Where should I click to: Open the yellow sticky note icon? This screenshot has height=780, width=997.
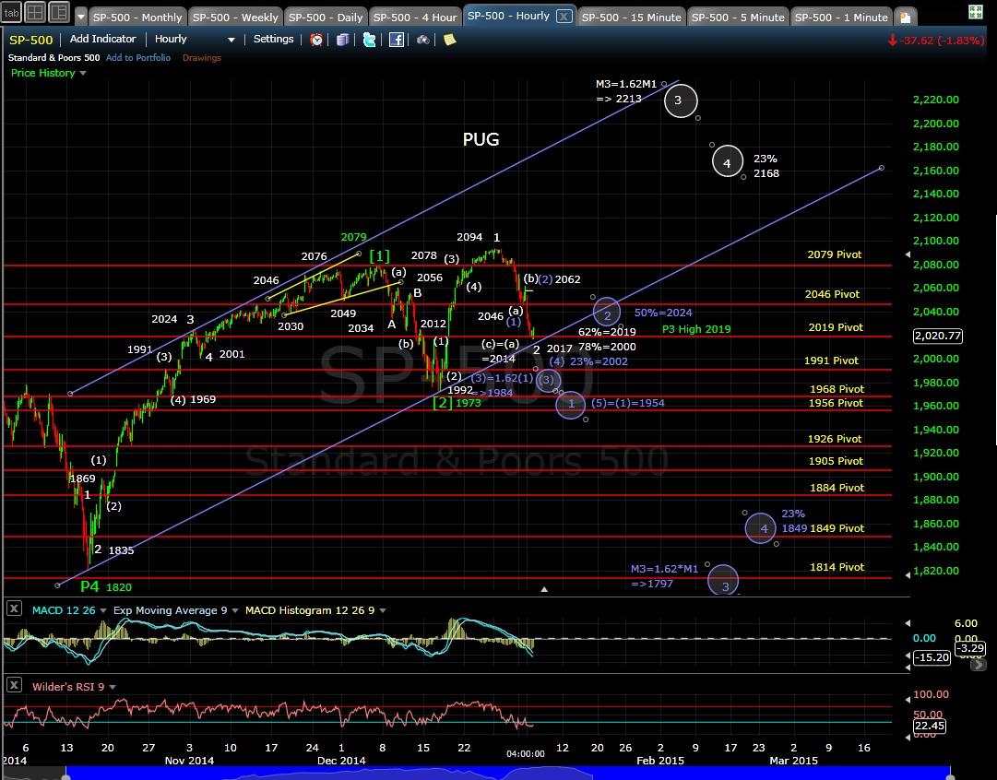point(449,40)
